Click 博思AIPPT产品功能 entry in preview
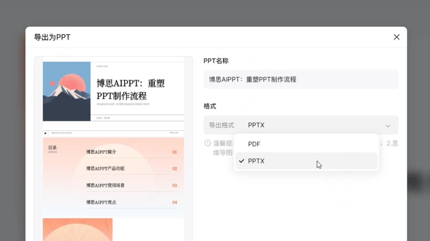 (105, 169)
